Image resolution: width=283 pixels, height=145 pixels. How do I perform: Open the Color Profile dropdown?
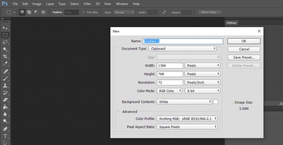coord(187,119)
